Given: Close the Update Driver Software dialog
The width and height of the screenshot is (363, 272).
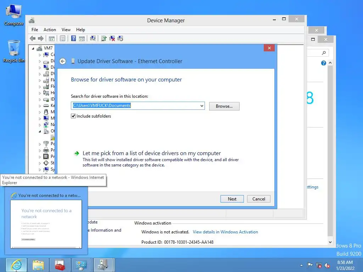Looking at the screenshot, I should [x=269, y=48].
